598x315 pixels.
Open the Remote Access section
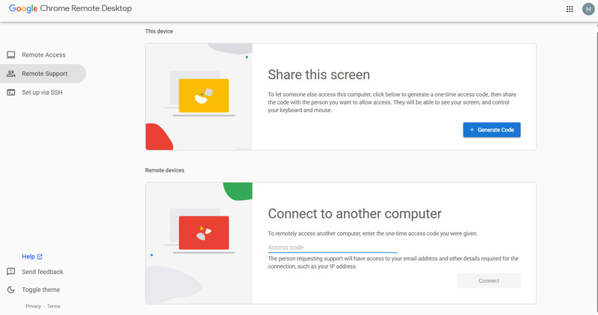43,54
